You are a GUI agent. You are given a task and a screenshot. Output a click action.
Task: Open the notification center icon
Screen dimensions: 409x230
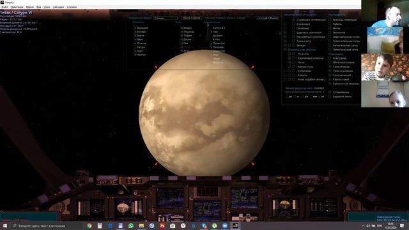tap(402, 226)
